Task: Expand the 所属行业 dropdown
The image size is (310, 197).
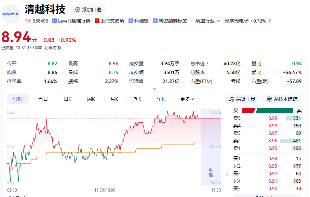Action: click(207, 21)
